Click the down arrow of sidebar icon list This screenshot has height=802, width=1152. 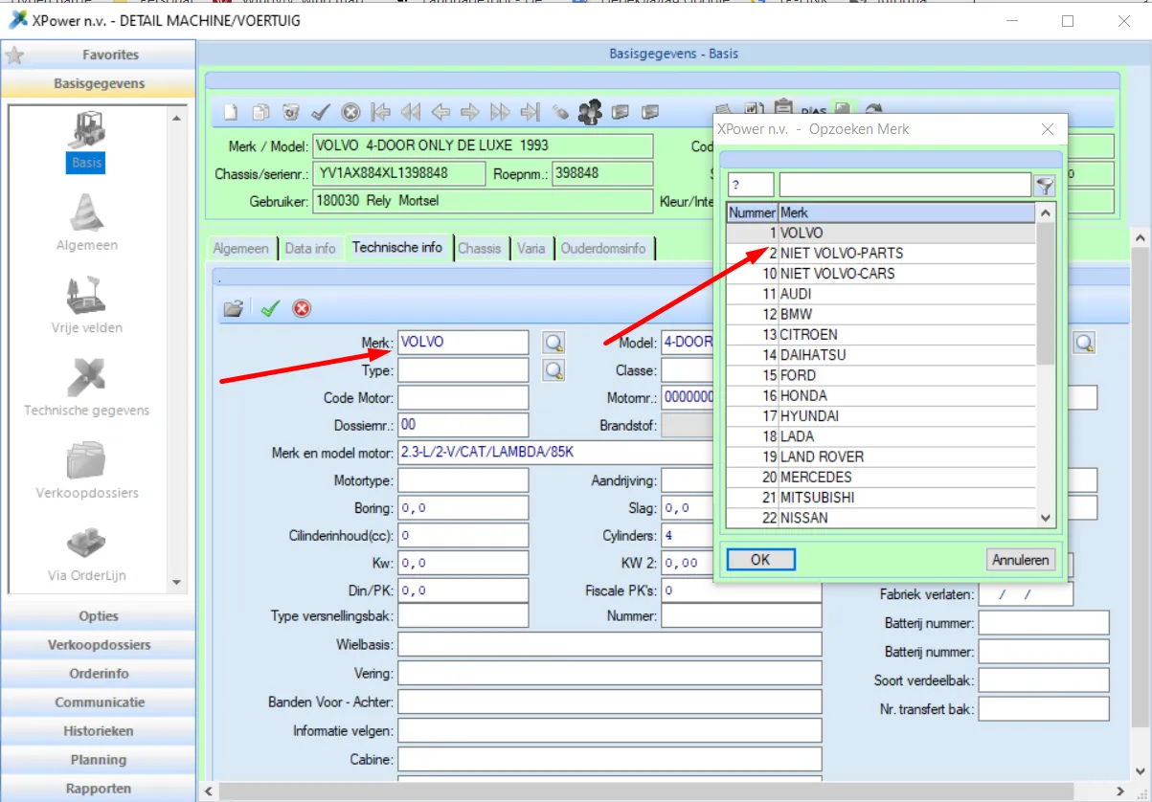175,582
